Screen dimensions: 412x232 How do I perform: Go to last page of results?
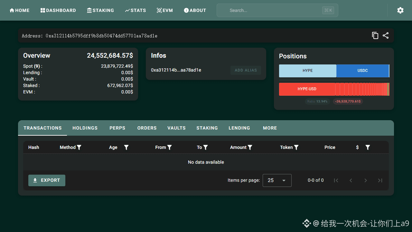[x=380, y=180]
